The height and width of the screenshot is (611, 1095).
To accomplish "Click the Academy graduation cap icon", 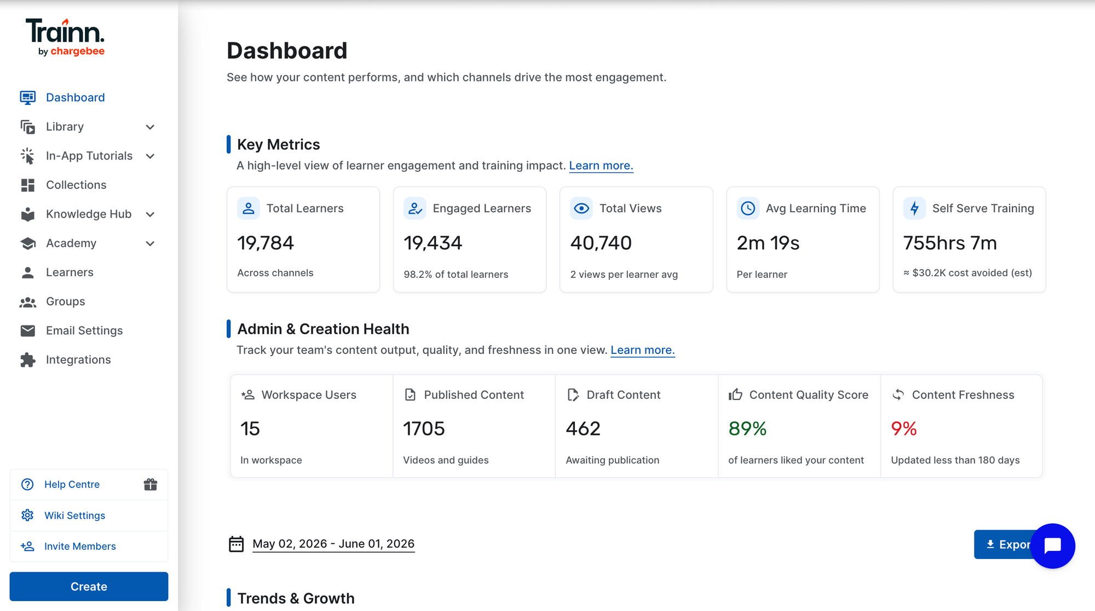I will click(28, 243).
